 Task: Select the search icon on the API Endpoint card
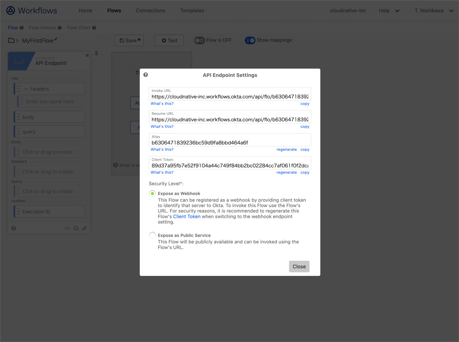pos(76,228)
